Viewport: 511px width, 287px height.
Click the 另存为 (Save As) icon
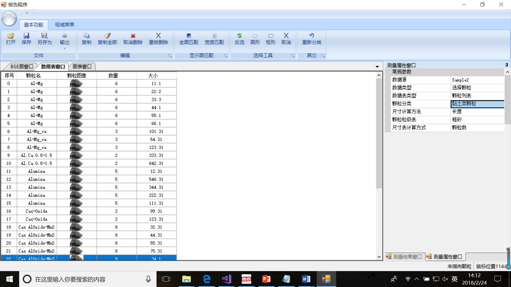coord(44,36)
